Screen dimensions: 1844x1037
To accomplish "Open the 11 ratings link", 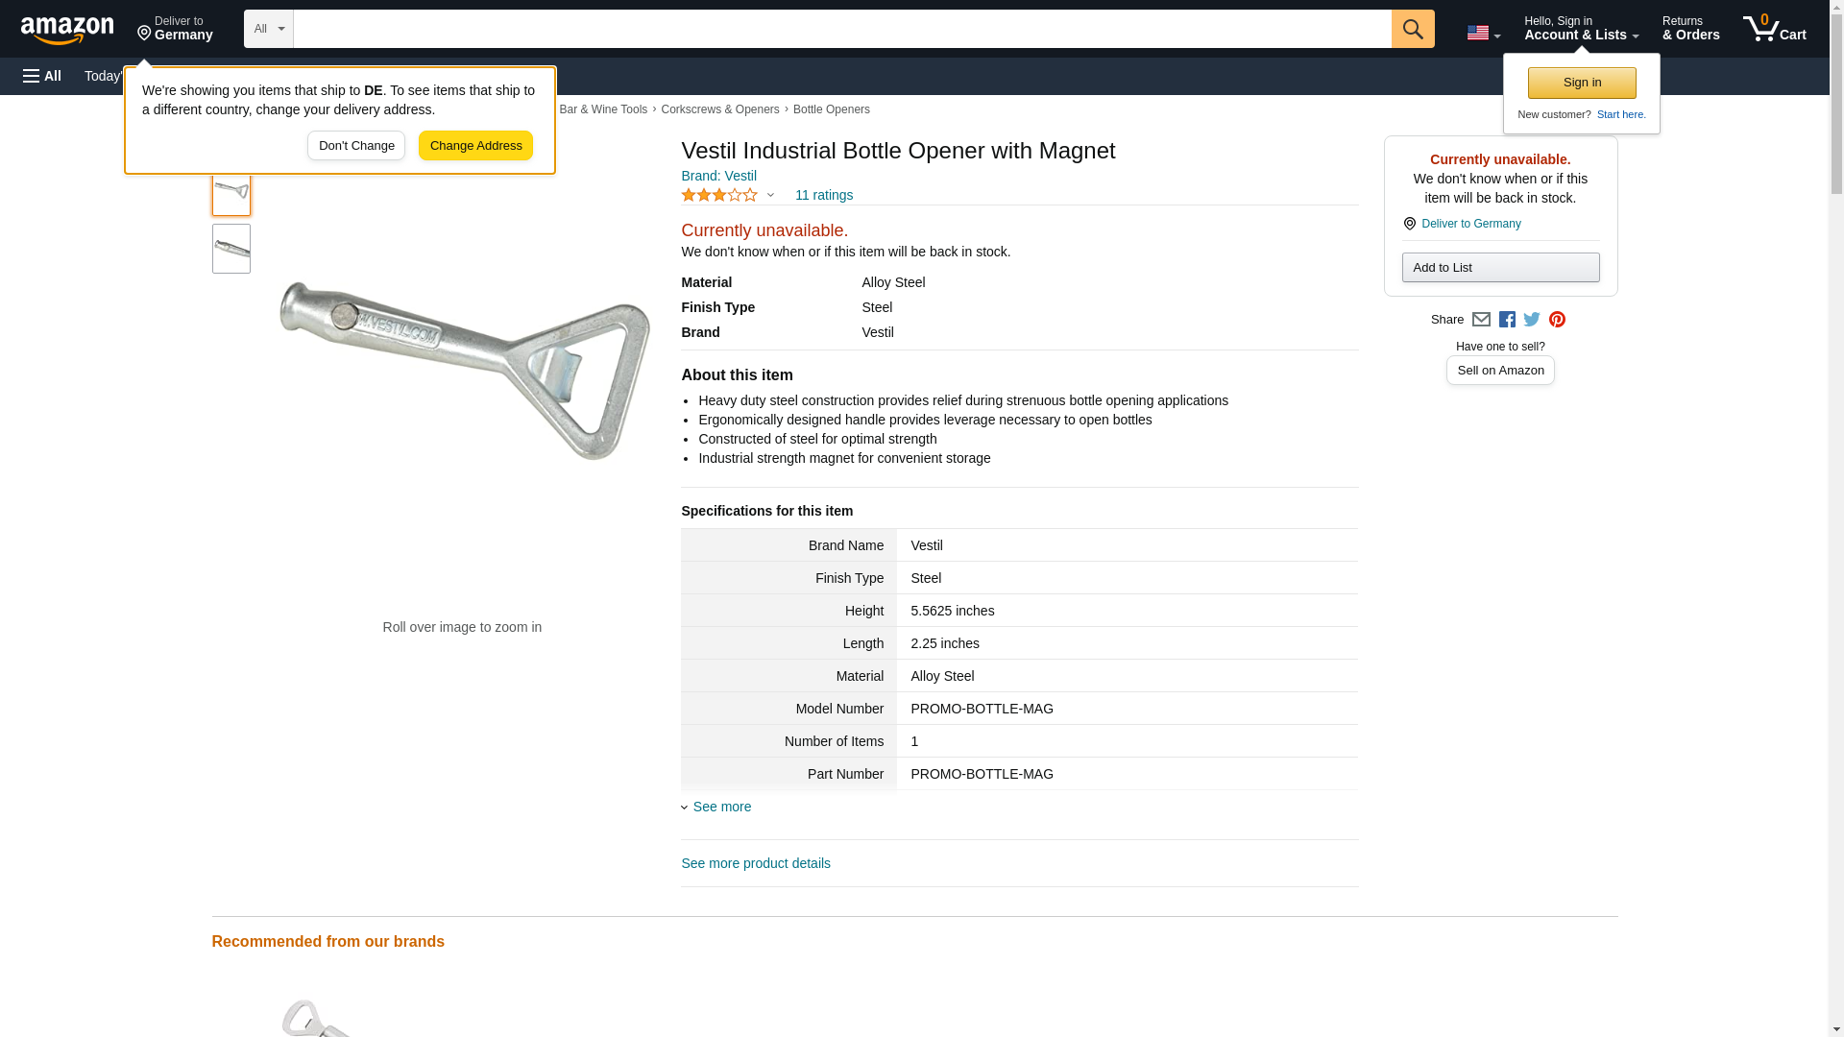I will [823, 195].
